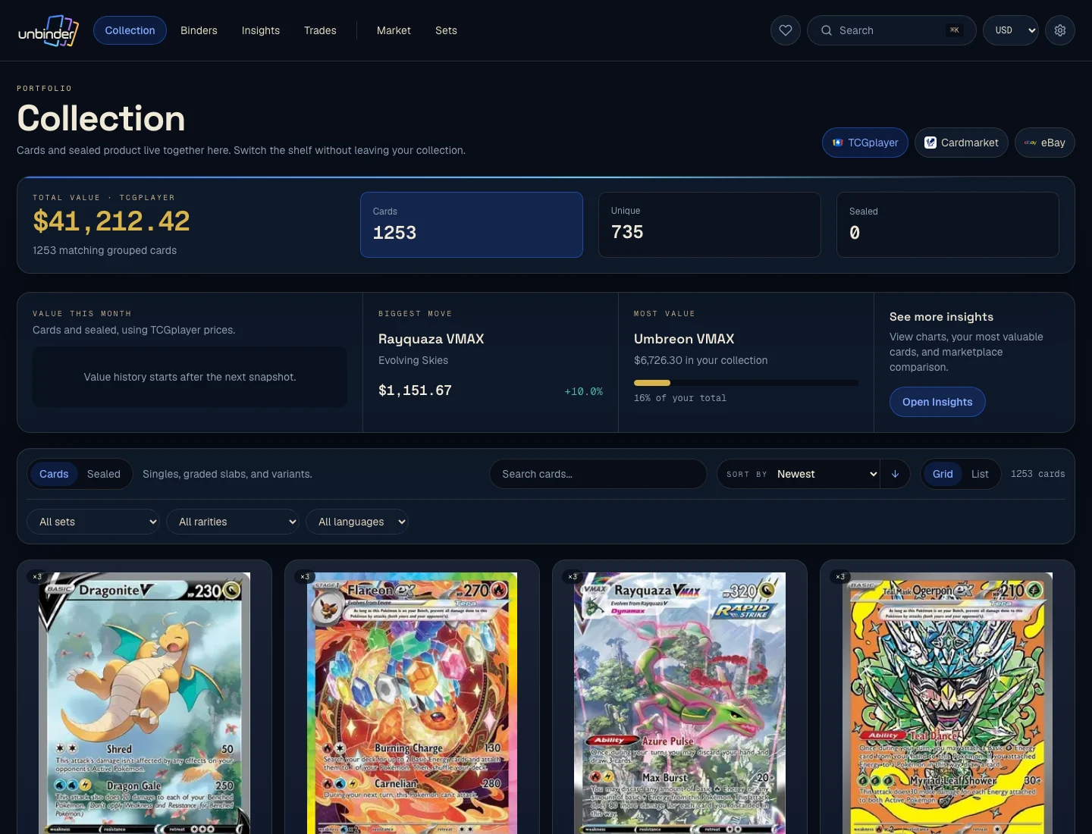Focus the top Search field

(892, 30)
